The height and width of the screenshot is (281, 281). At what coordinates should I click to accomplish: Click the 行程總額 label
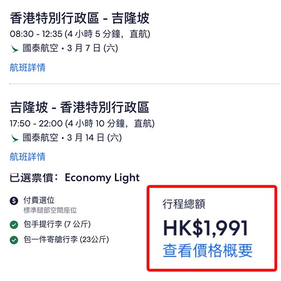[183, 204]
